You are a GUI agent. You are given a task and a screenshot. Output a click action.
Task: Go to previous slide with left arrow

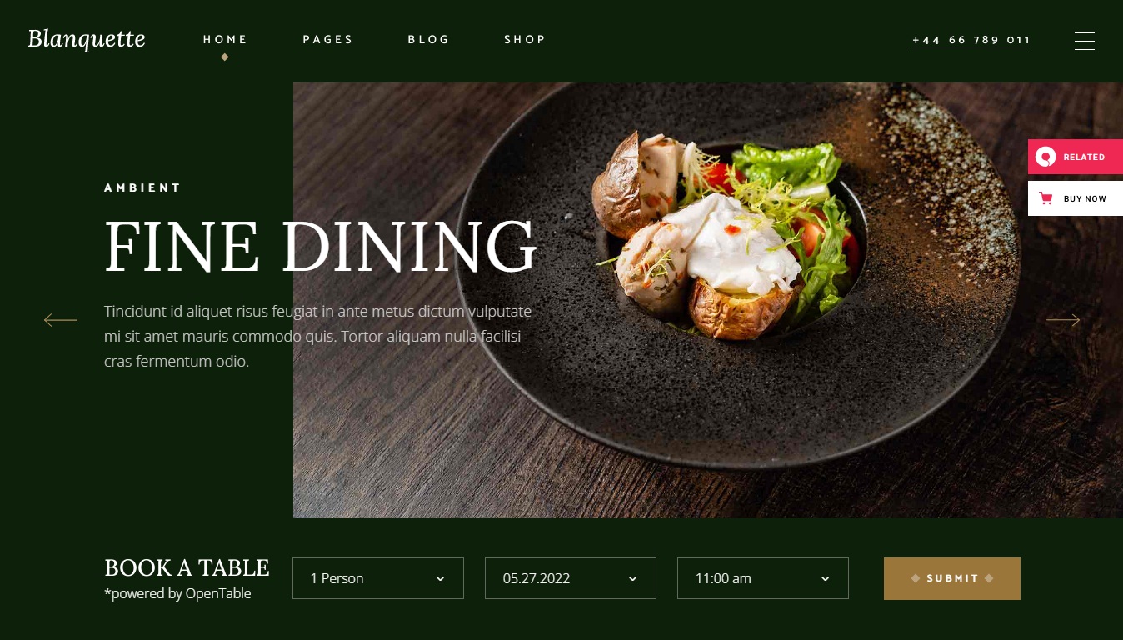coord(61,320)
